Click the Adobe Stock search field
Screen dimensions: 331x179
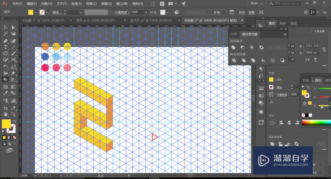285,3
